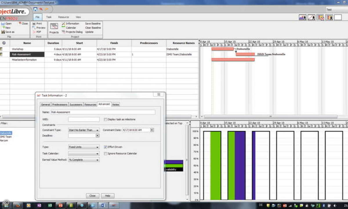The image size is (348, 209).
Task: Open the task Type dropdown
Action: click(x=84, y=147)
